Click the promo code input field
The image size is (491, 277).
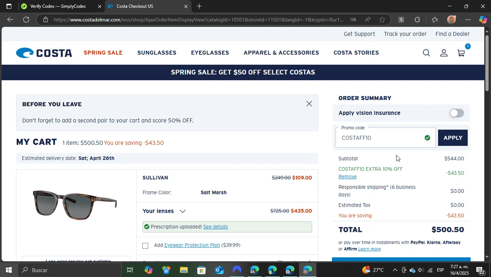click(x=386, y=138)
